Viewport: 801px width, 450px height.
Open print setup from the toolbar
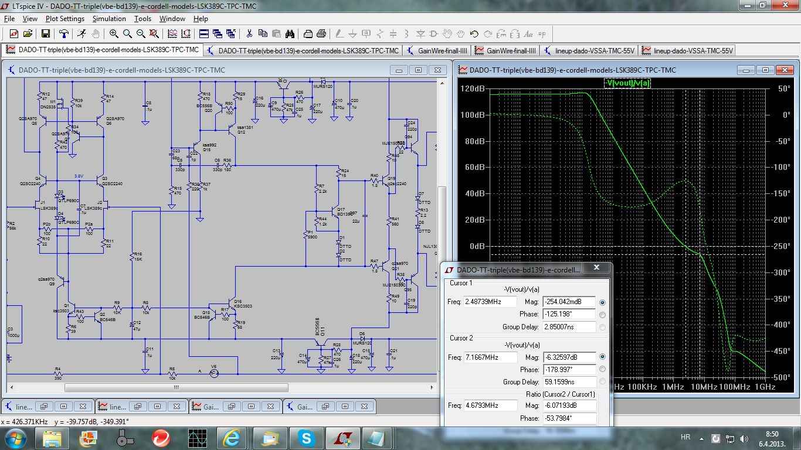tap(308, 33)
